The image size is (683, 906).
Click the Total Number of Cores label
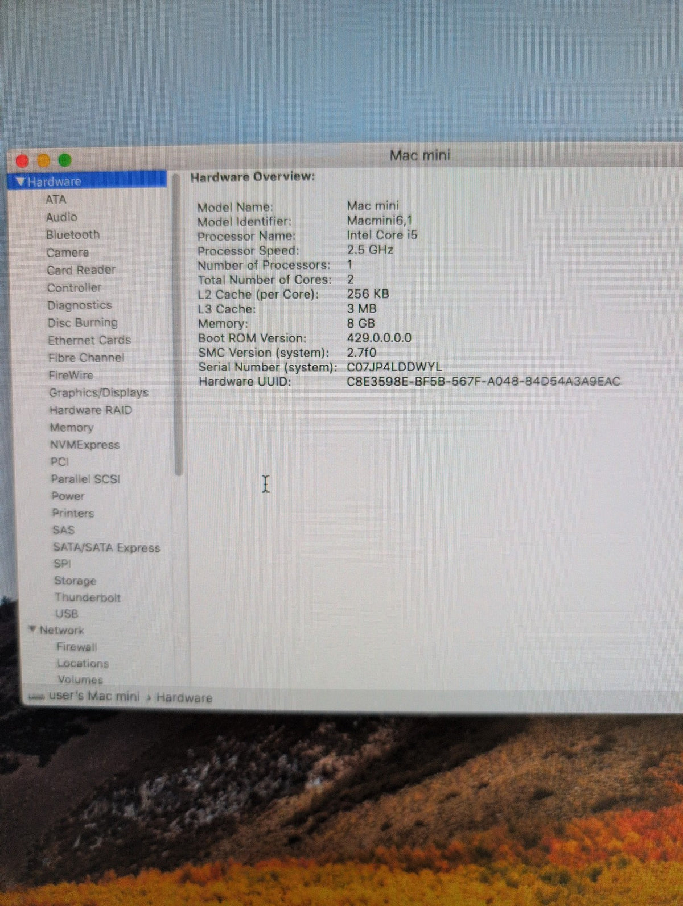click(x=265, y=280)
